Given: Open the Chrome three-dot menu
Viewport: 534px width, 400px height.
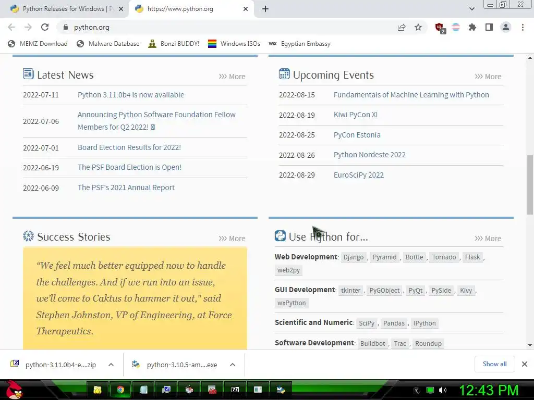Looking at the screenshot, I should (x=523, y=27).
